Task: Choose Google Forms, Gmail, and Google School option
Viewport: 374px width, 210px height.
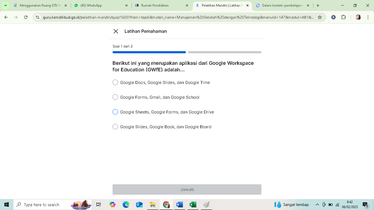Action: pos(115,97)
